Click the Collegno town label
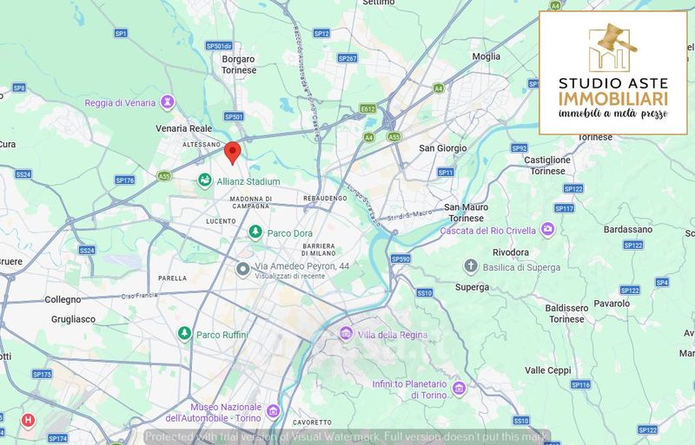Viewport: 695px width, 445px height. pyautogui.click(x=63, y=300)
